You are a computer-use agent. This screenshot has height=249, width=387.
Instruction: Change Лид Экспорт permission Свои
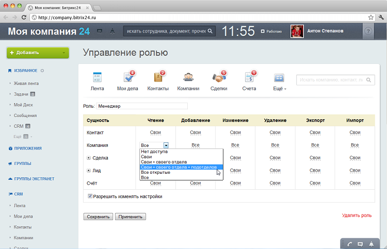(x=315, y=170)
